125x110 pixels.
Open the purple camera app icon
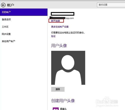[56, 109]
